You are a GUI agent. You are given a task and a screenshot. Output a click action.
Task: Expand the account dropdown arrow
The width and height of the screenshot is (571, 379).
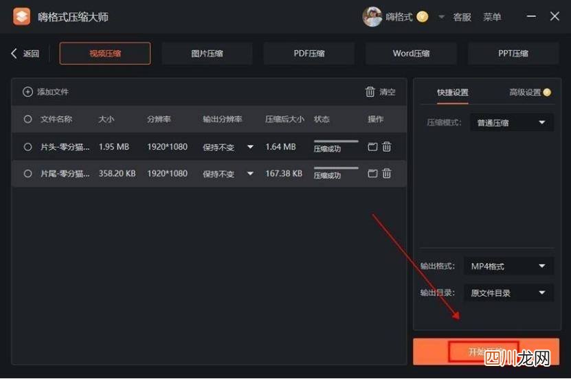pyautogui.click(x=441, y=16)
